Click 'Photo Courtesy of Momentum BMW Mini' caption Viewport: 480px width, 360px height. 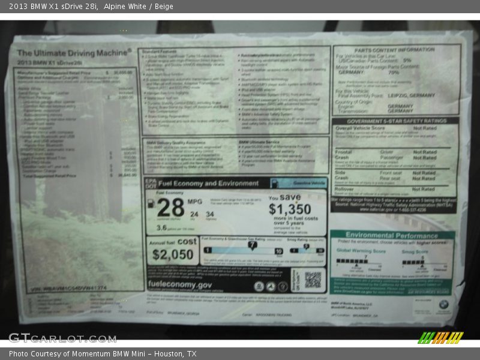point(77,354)
